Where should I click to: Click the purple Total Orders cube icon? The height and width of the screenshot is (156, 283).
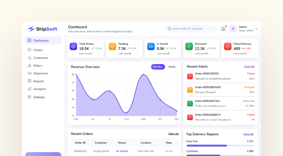pyautogui.click(x=73, y=46)
